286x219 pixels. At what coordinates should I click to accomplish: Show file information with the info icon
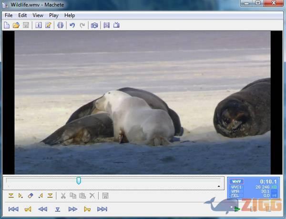(x=39, y=25)
